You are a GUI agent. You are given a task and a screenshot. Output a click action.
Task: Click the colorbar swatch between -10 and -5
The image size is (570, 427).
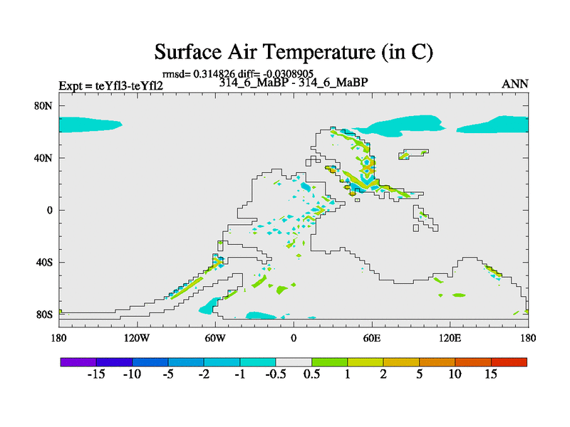click(x=150, y=362)
